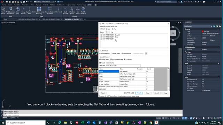Click the Share icon in title bar
The width and height of the screenshot is (223, 125).
tap(58, 2)
